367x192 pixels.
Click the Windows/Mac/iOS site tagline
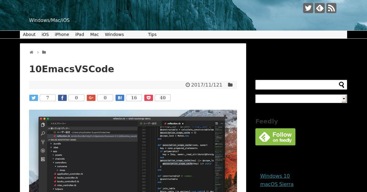49,20
